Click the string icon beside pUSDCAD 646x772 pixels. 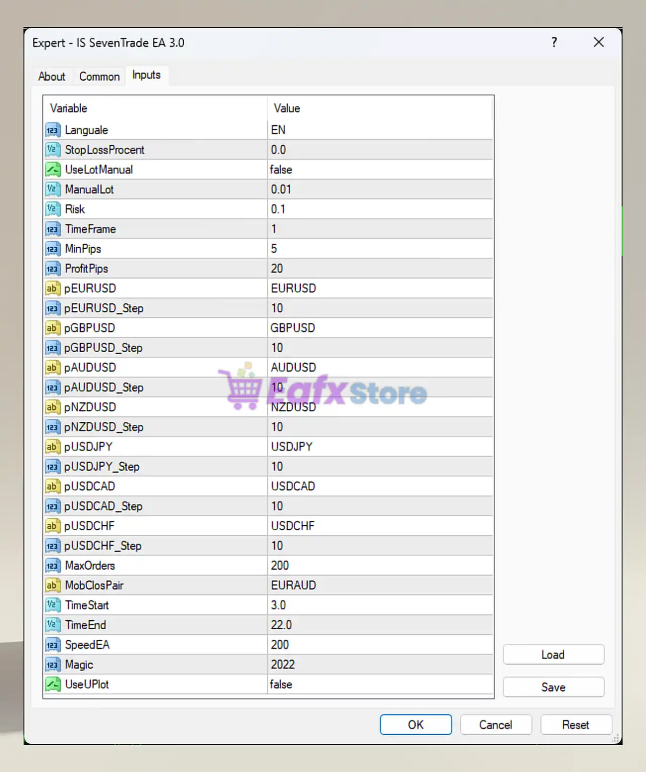(x=52, y=486)
